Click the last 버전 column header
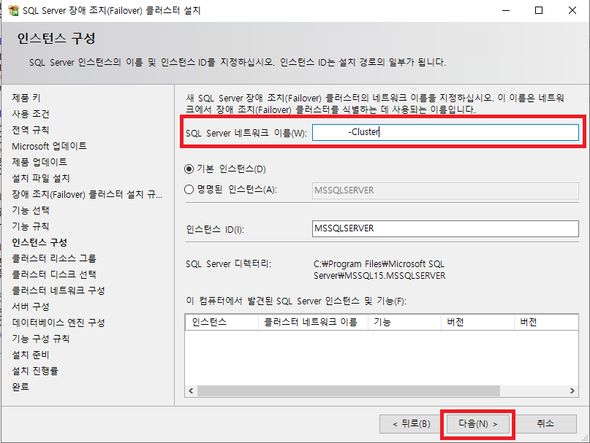The height and width of the screenshot is (443, 590). click(x=546, y=322)
